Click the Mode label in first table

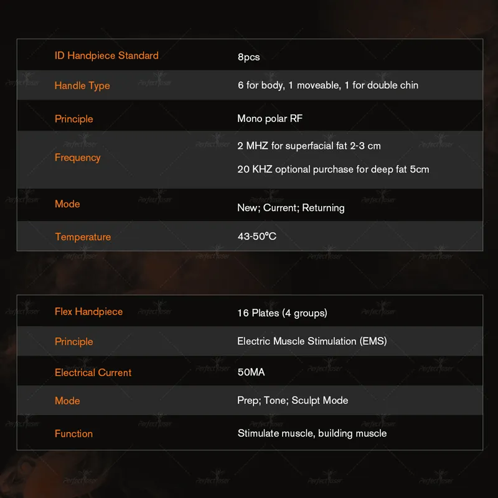tap(67, 204)
